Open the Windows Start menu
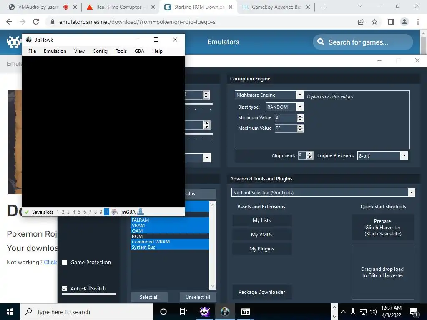This screenshot has height=320, width=427. pos(10,312)
